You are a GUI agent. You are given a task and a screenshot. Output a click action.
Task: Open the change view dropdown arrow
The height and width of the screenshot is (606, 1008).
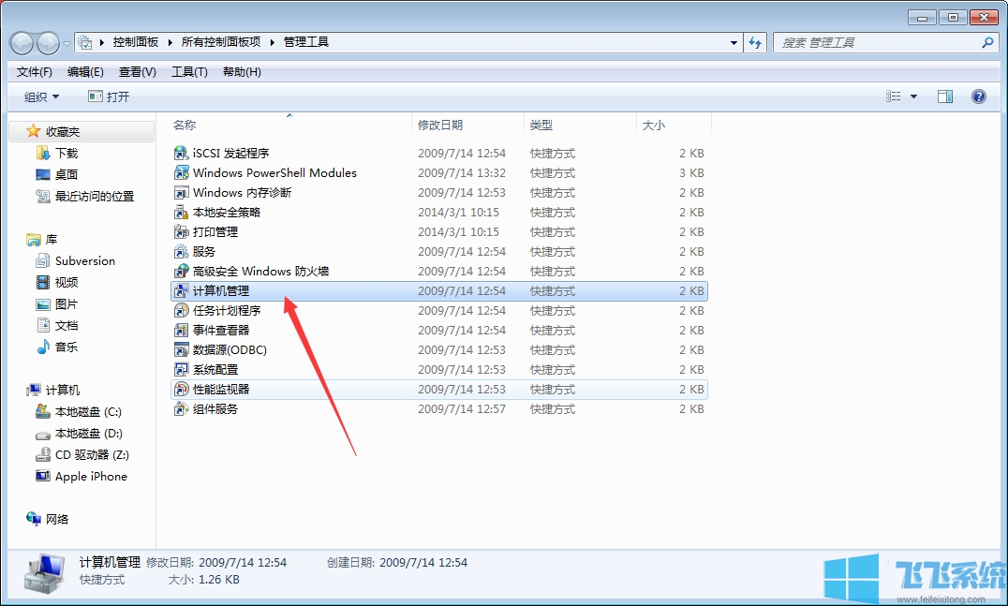915,96
